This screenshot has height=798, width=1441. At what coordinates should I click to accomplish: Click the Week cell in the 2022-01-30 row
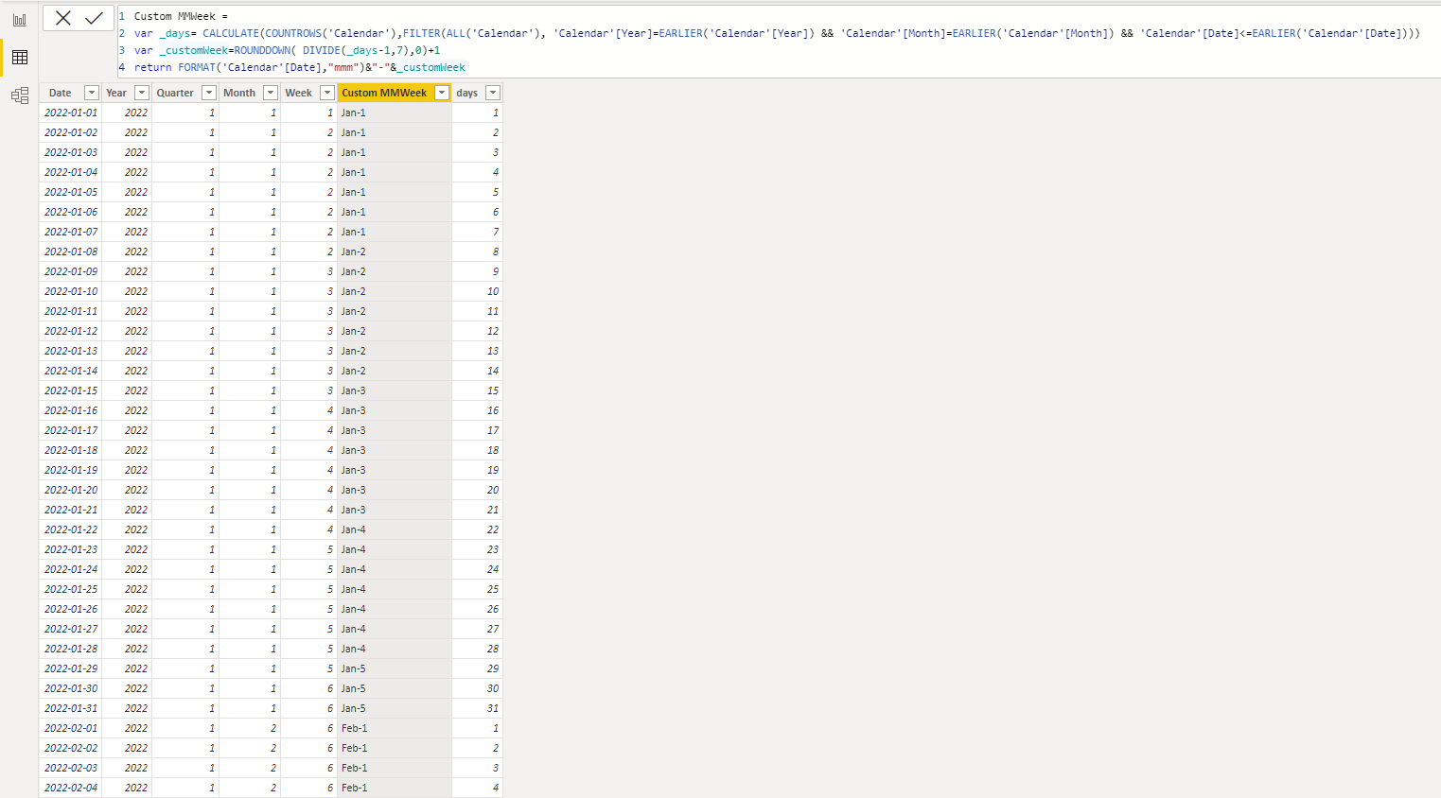308,688
